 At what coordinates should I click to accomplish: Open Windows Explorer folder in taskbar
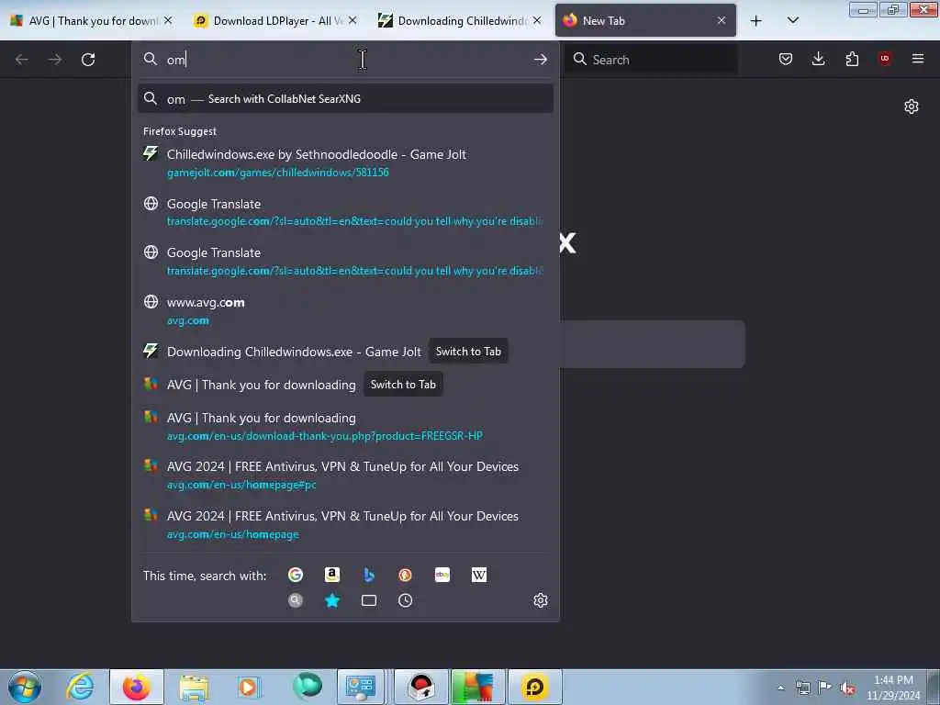tap(194, 687)
